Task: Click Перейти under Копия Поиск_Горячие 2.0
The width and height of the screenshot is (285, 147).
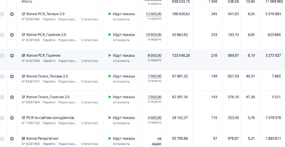Action: tap(49, 102)
